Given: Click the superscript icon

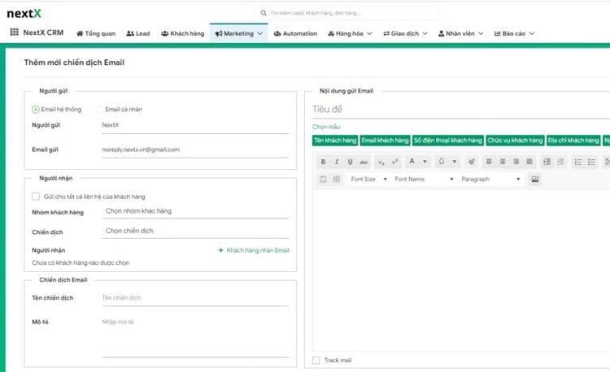Looking at the screenshot, I should pyautogui.click(x=394, y=162).
